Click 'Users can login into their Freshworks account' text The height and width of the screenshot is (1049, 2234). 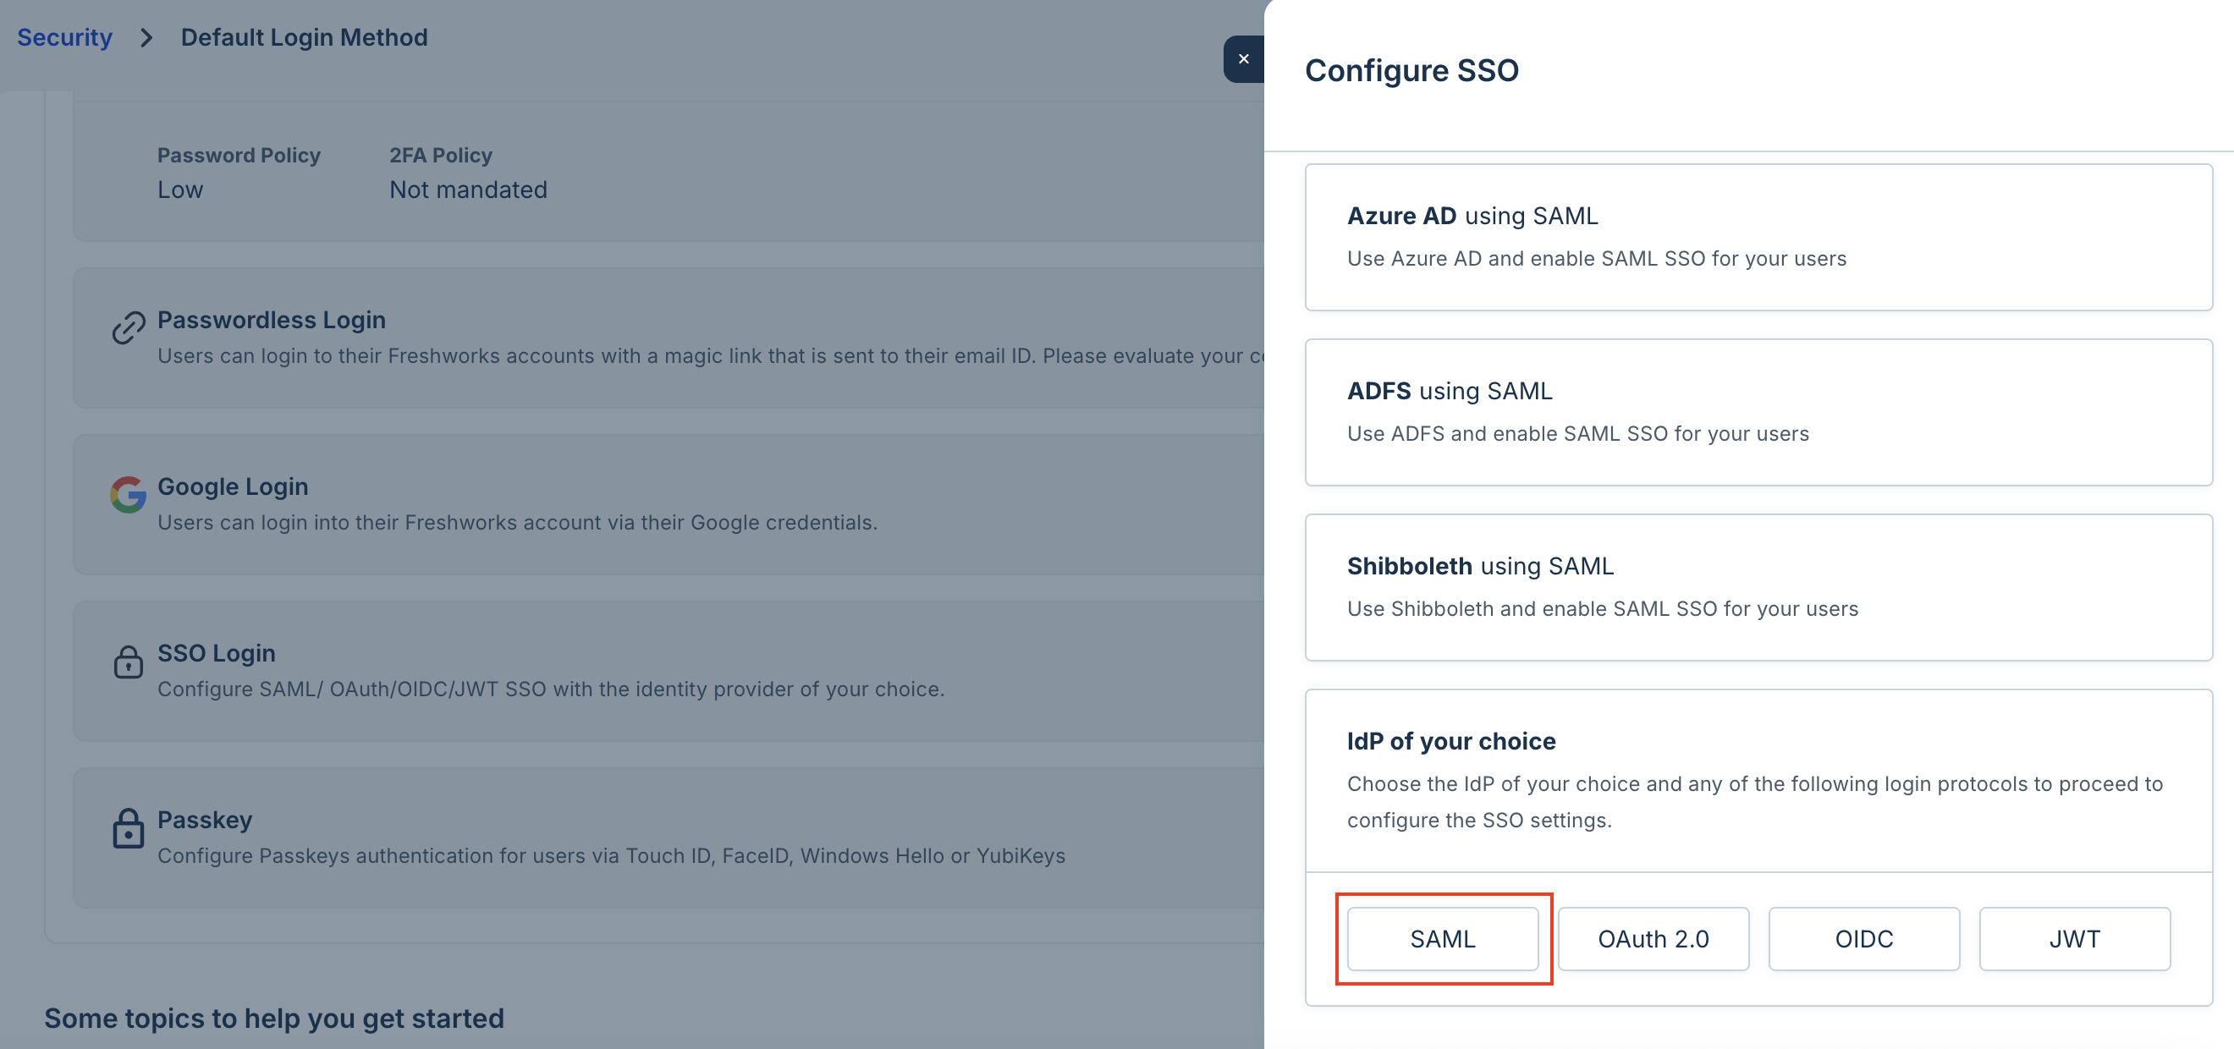(518, 523)
